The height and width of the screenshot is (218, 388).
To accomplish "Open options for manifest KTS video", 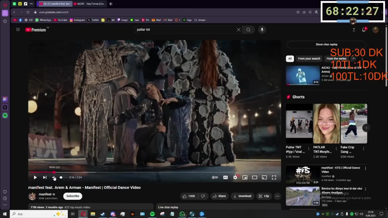I will click(365, 168).
